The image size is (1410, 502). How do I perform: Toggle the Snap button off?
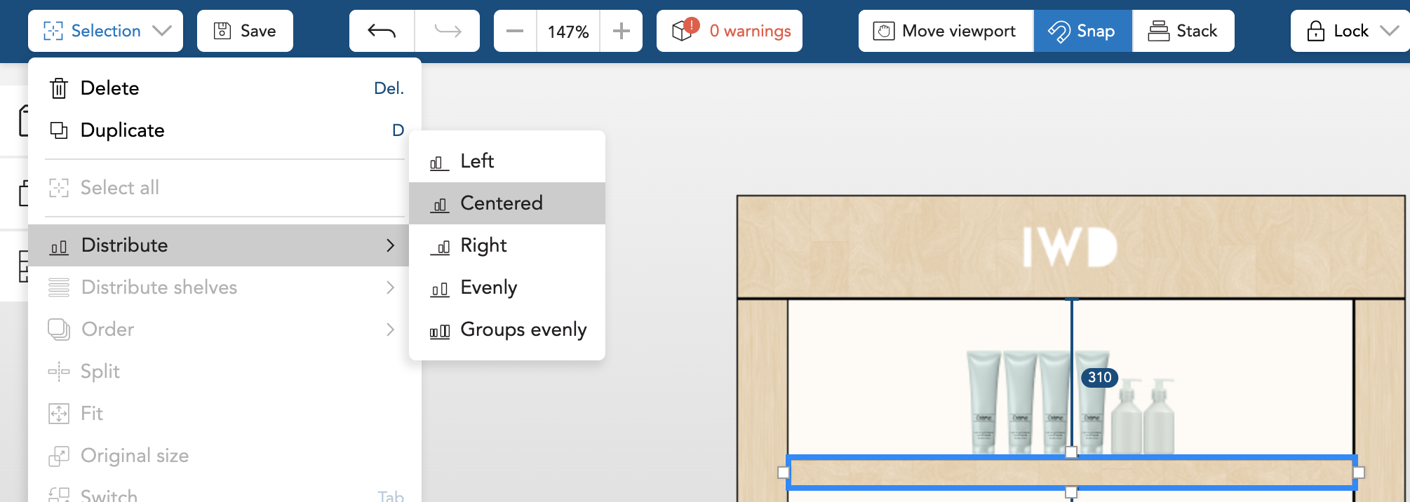(1082, 31)
